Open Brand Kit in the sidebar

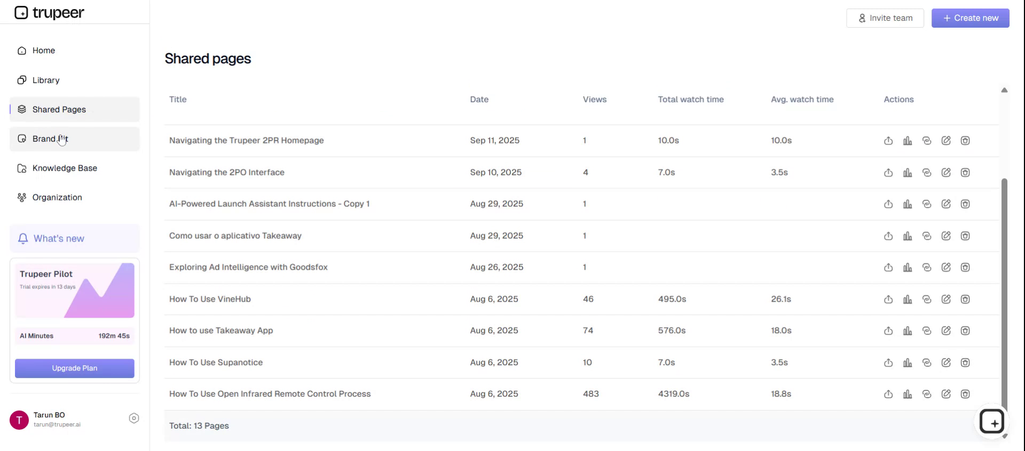(x=75, y=139)
